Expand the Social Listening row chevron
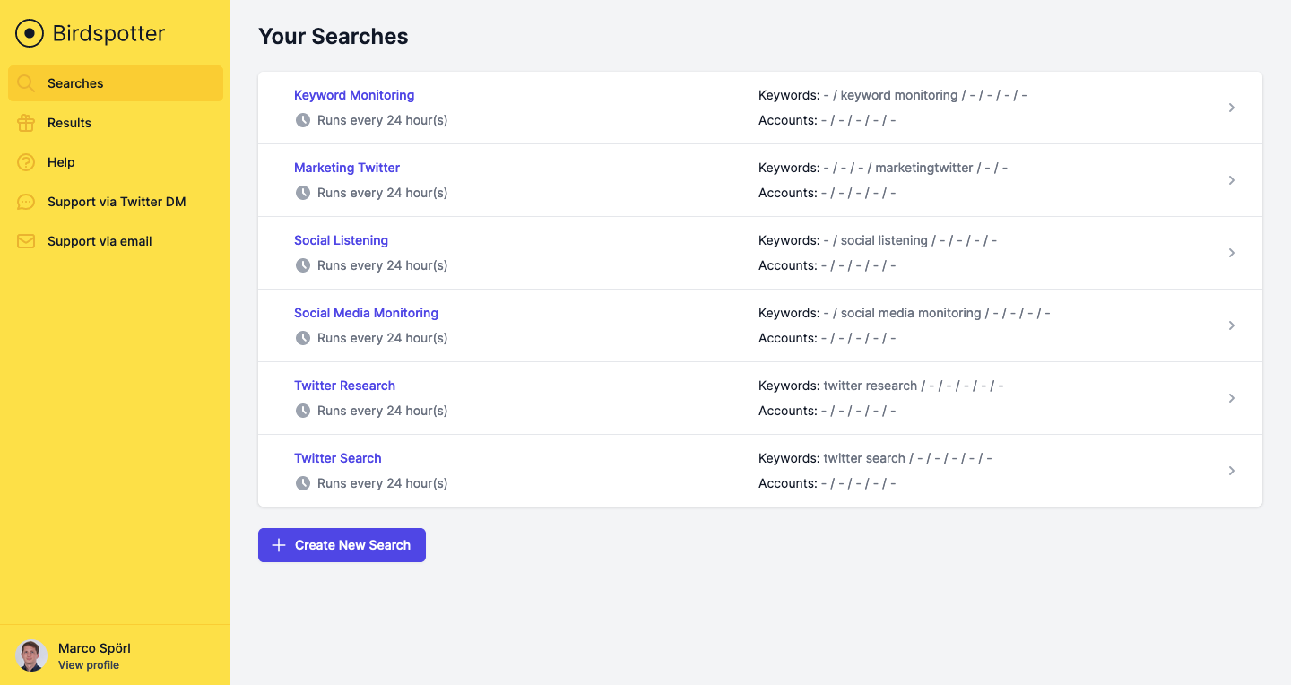1291x685 pixels. coord(1231,253)
